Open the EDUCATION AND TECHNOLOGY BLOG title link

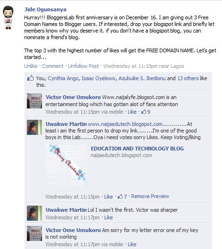click(x=137, y=149)
